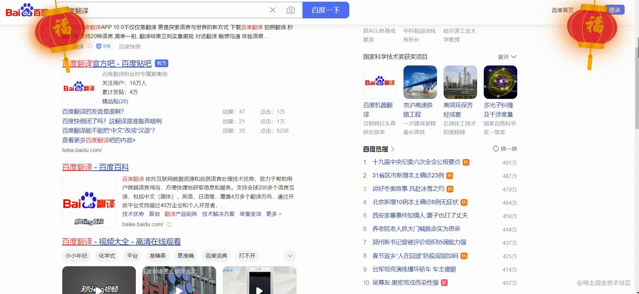Expand 国家科学技术奖获奖项目 with 展开
The image size is (639, 294).
click(x=507, y=57)
